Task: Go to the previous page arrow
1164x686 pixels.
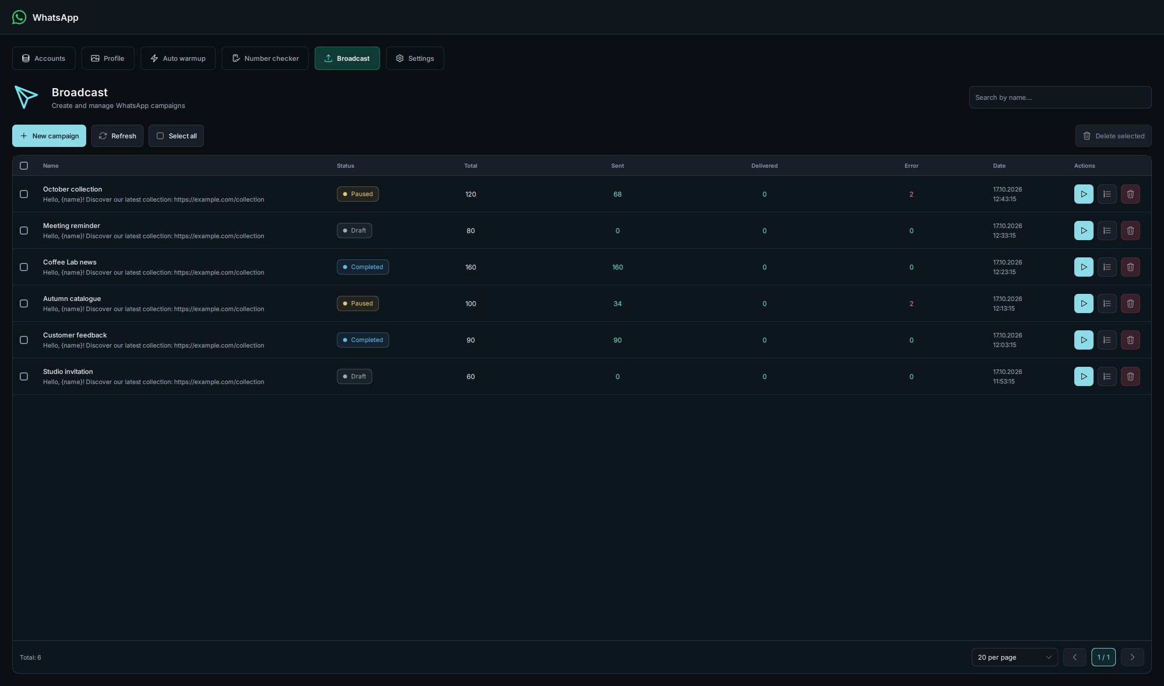Action: [1074, 657]
